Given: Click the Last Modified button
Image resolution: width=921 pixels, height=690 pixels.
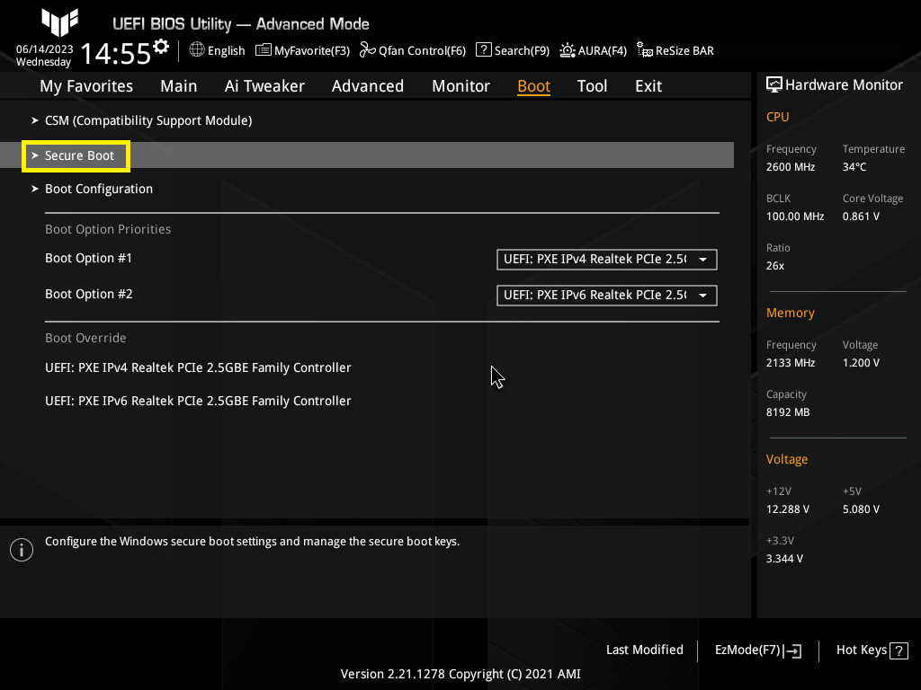Looking at the screenshot, I should (644, 650).
